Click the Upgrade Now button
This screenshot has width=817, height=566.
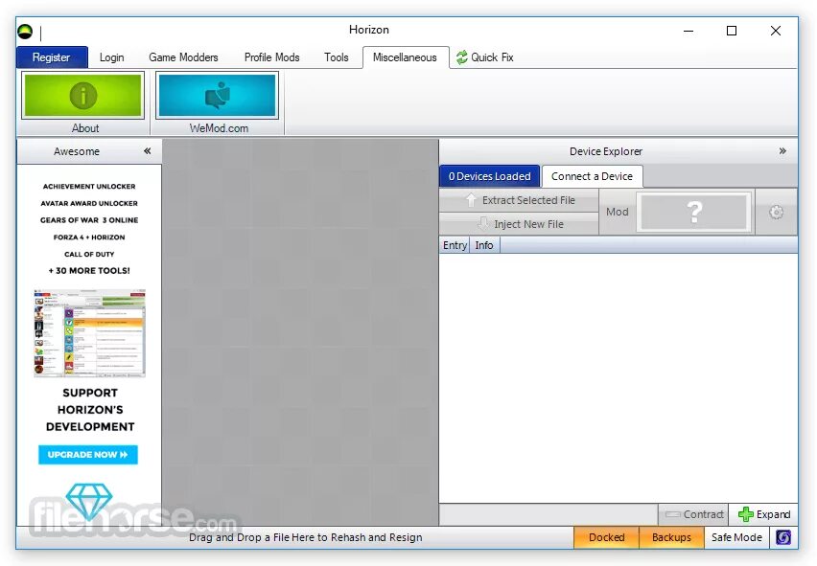(x=88, y=455)
